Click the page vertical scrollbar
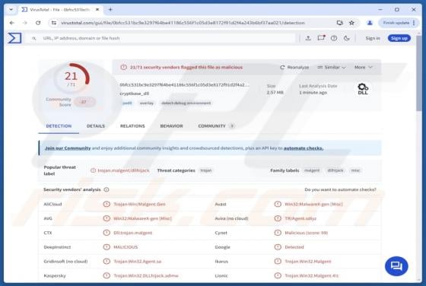This screenshot has height=286, width=426. coord(418,73)
